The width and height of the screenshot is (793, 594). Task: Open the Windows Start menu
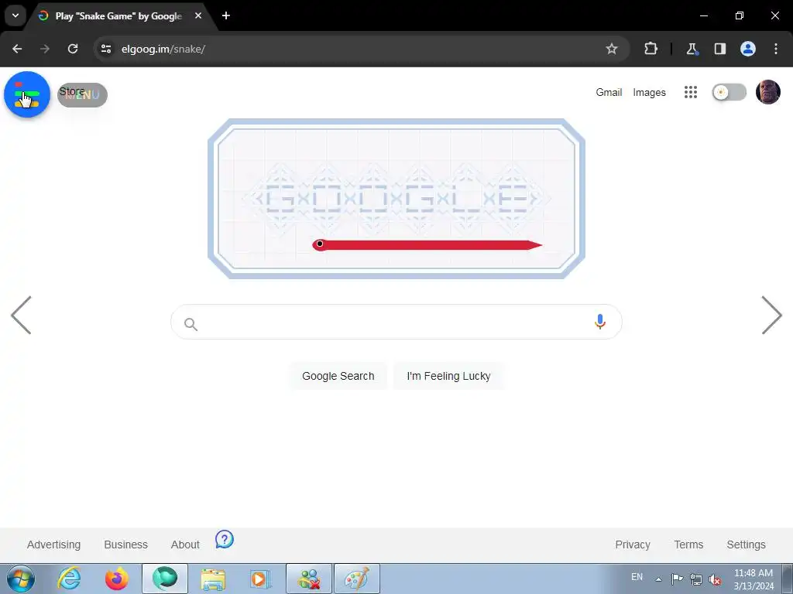point(21,579)
